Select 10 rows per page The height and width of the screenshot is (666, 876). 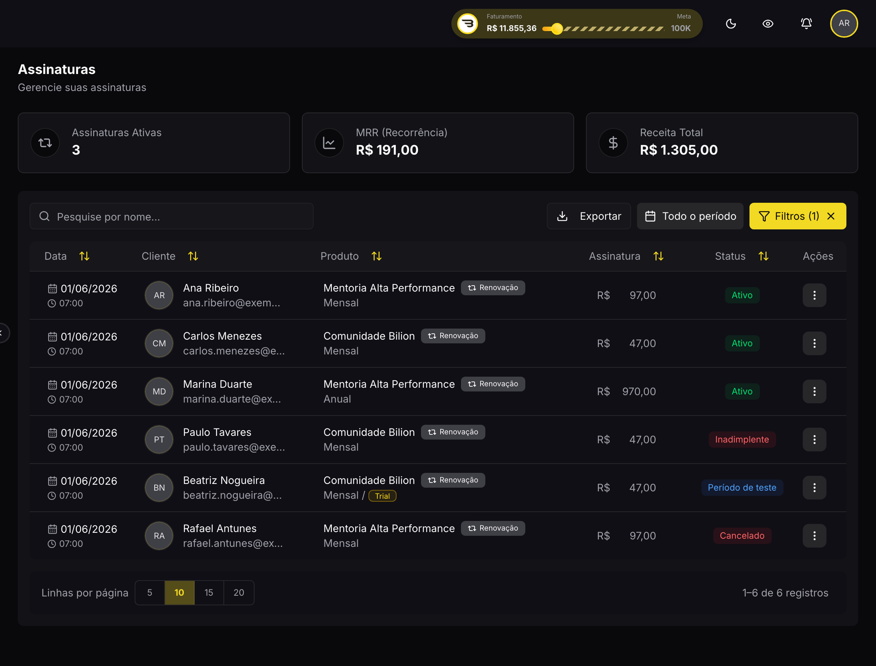pos(179,593)
